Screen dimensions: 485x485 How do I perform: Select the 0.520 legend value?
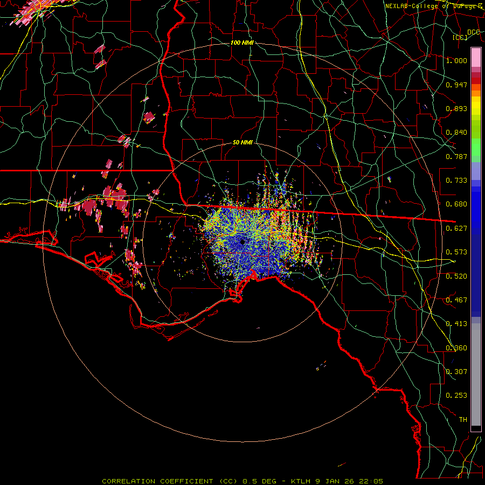coord(456,276)
